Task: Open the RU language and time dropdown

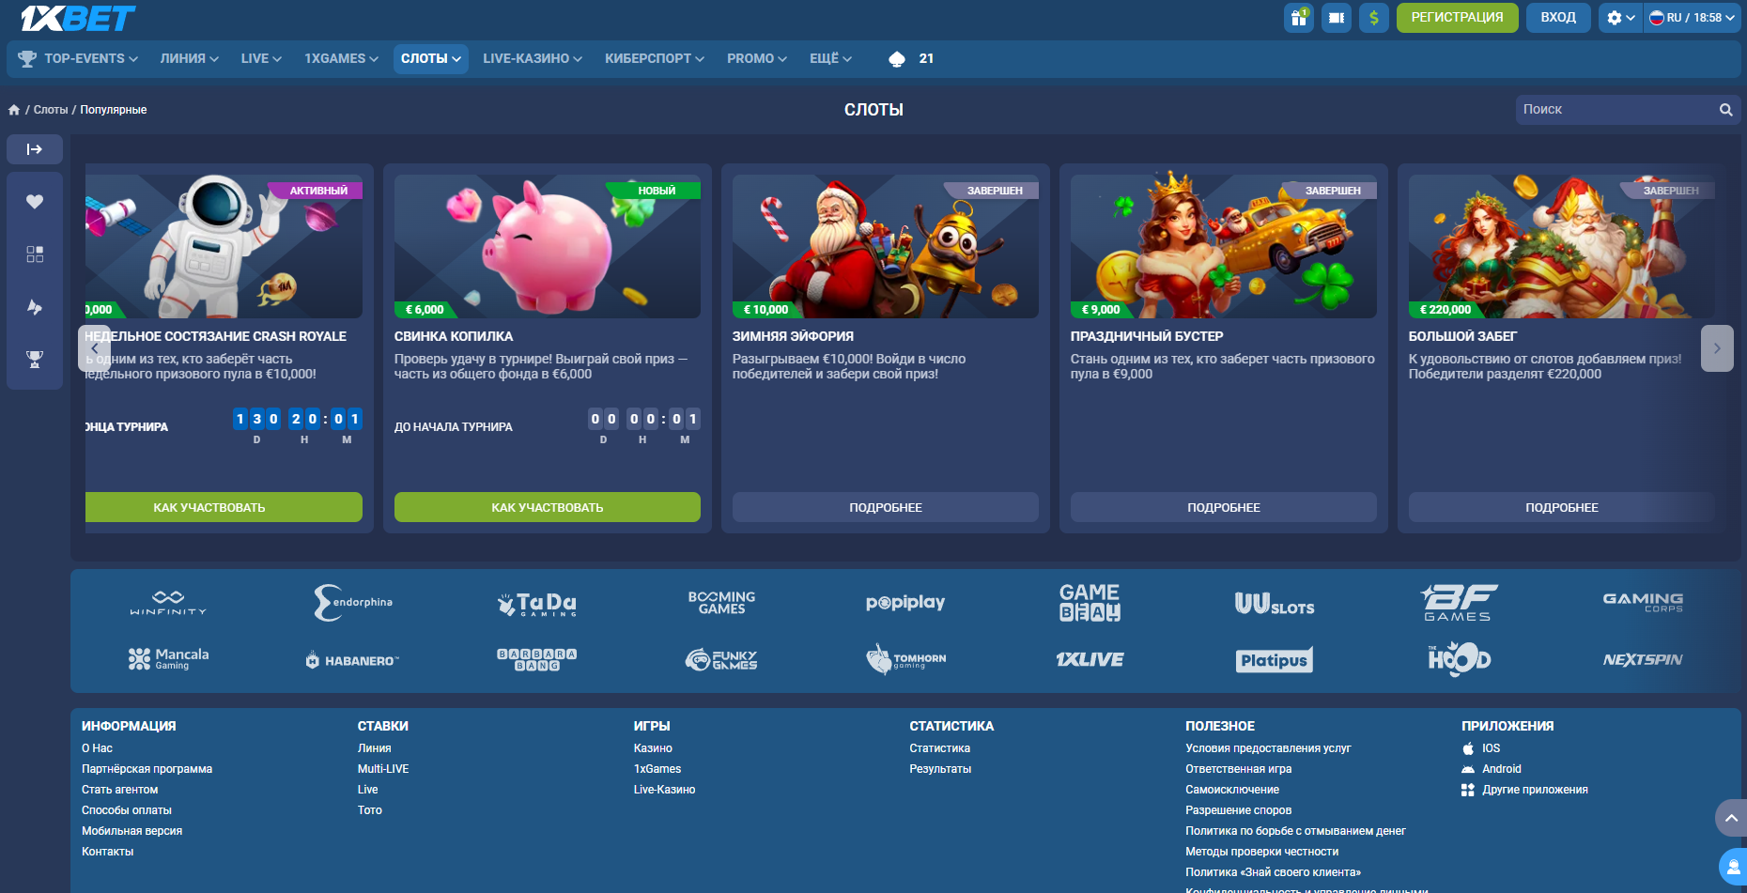Action: 1692,18
